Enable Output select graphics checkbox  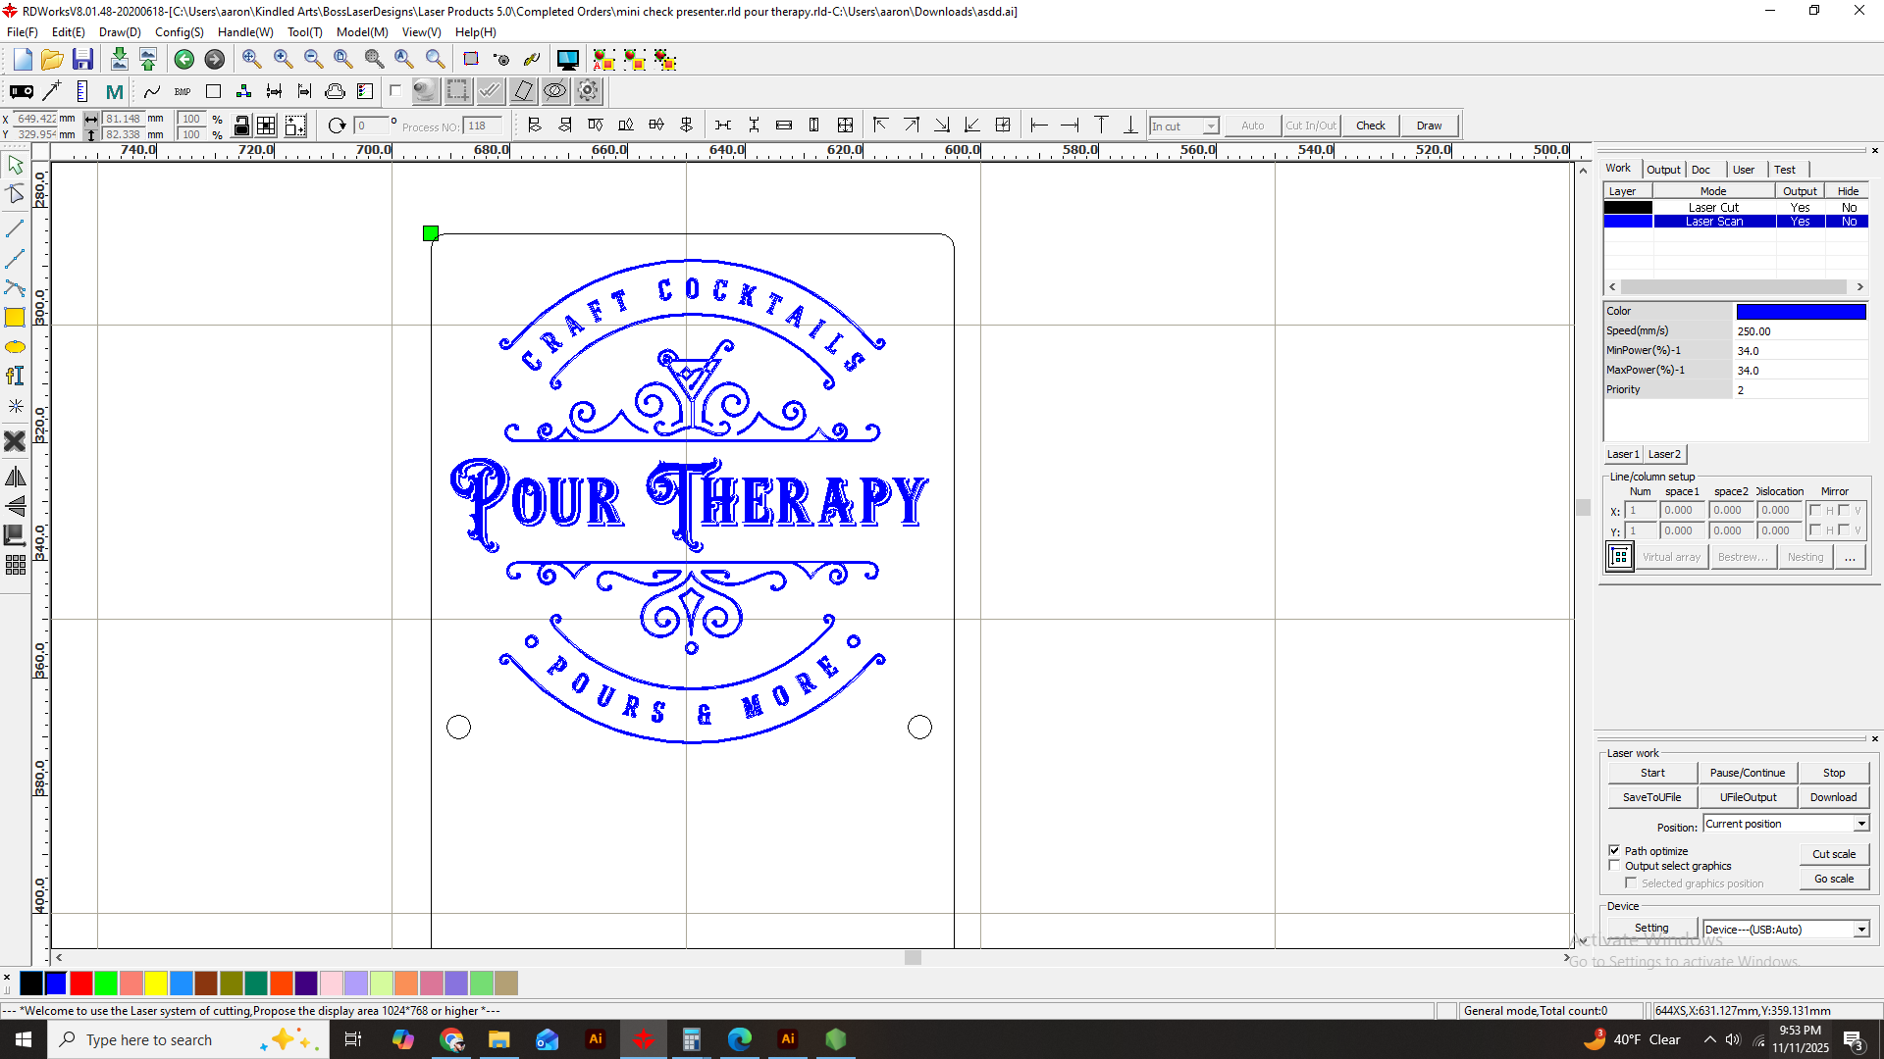click(1614, 866)
